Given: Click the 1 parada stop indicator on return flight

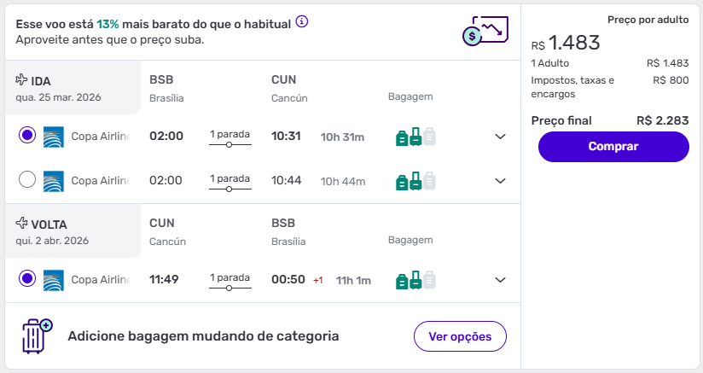Looking at the screenshot, I should [229, 281].
